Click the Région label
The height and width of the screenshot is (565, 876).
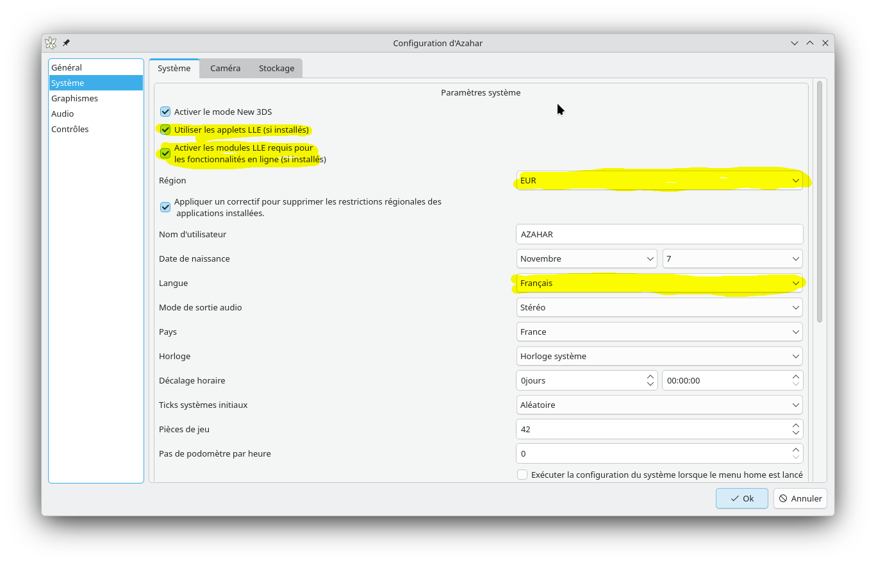coord(172,180)
